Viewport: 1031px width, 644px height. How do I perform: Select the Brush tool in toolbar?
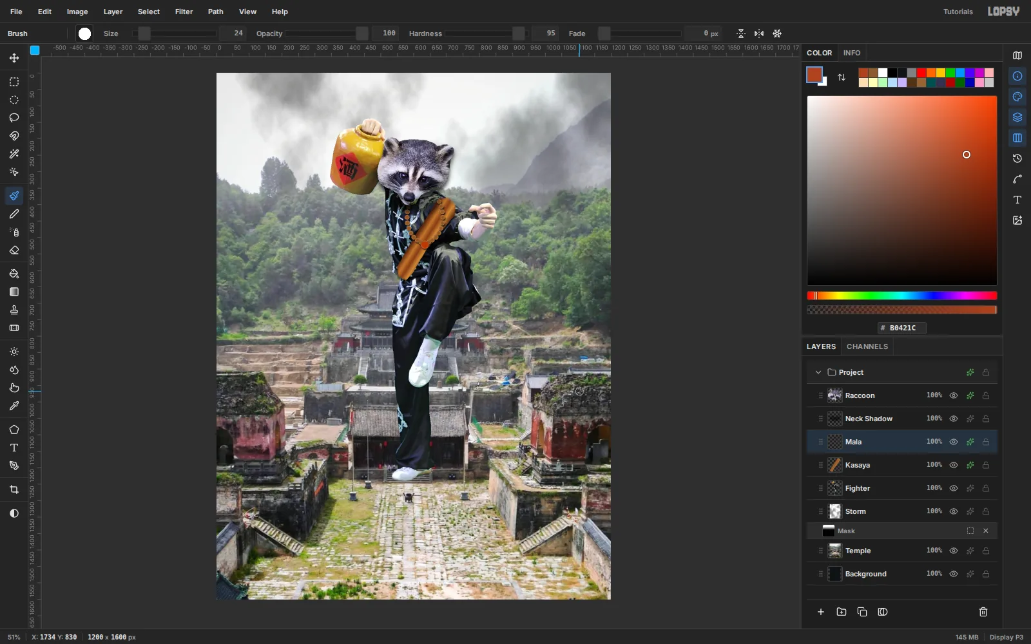[x=14, y=196]
